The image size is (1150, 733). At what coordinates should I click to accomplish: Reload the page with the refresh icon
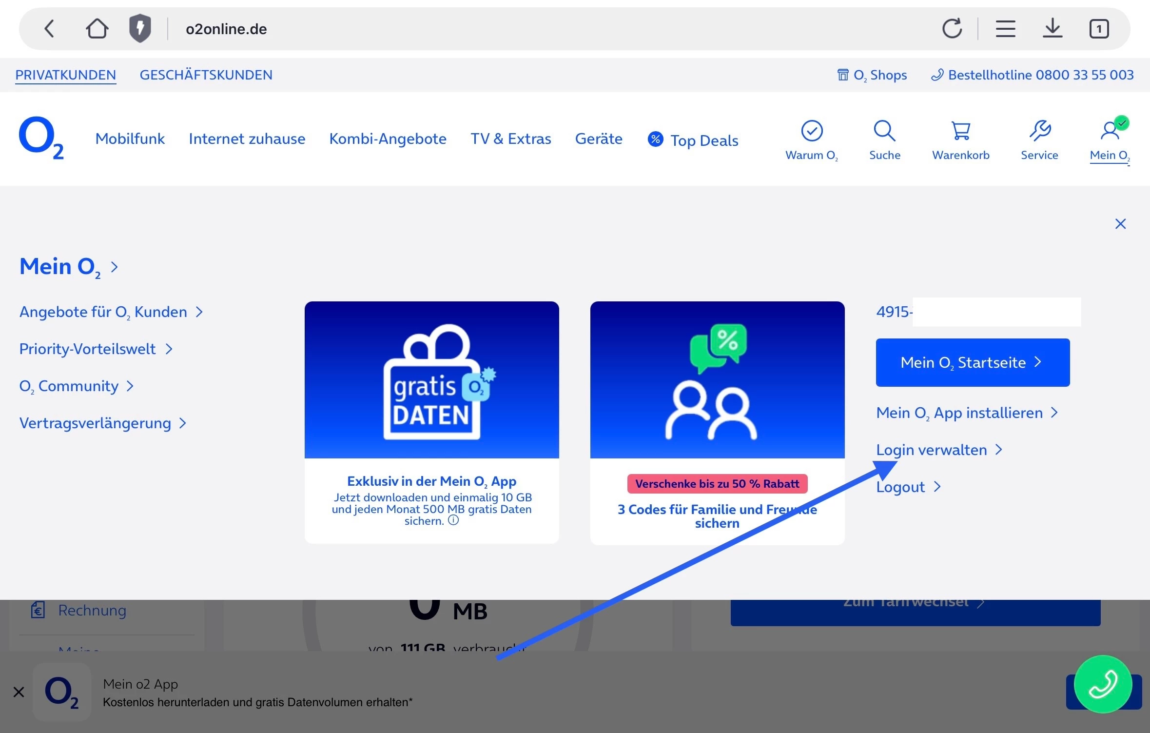[952, 29]
